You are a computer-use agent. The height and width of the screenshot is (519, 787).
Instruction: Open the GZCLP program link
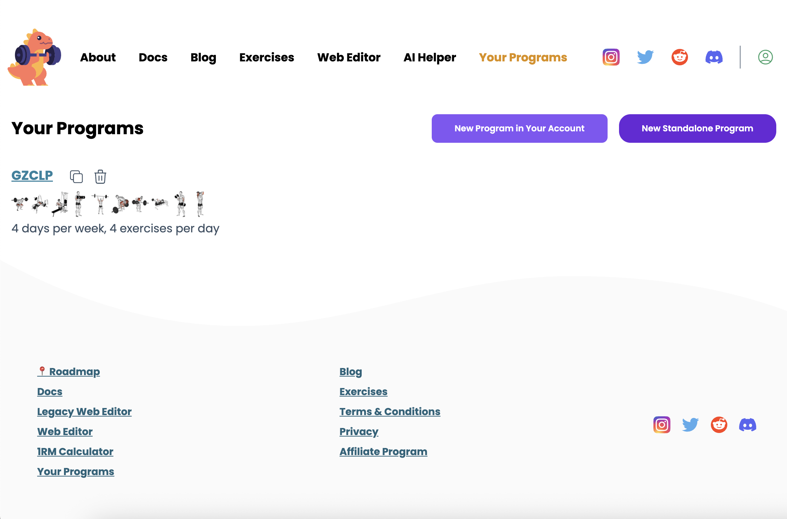click(32, 175)
